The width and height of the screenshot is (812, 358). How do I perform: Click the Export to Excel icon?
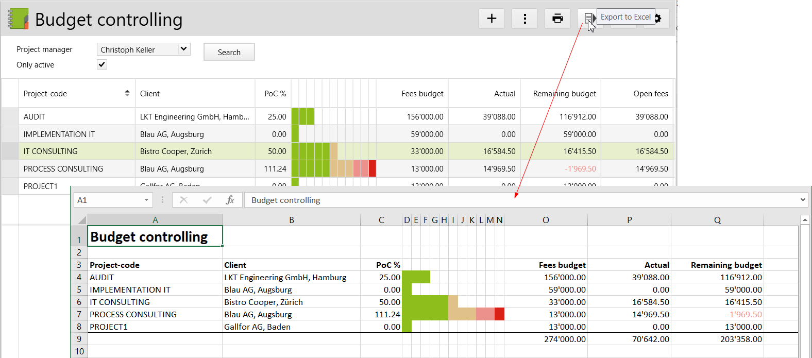(588, 19)
